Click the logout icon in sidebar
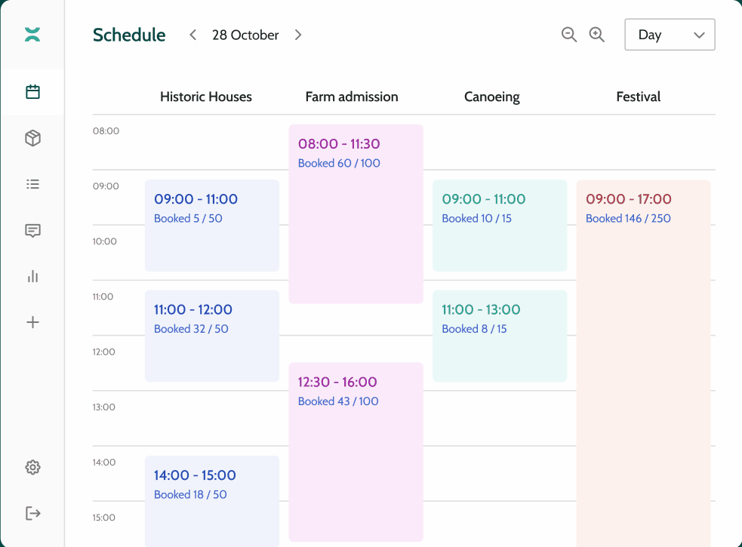The width and height of the screenshot is (742, 547). 32,513
